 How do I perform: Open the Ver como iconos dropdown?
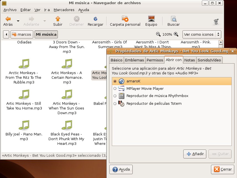pyautogui.click(x=202, y=35)
